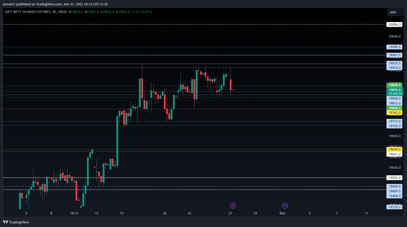Select the 19700.0 price label
407x227 pixels.
[x=394, y=126]
